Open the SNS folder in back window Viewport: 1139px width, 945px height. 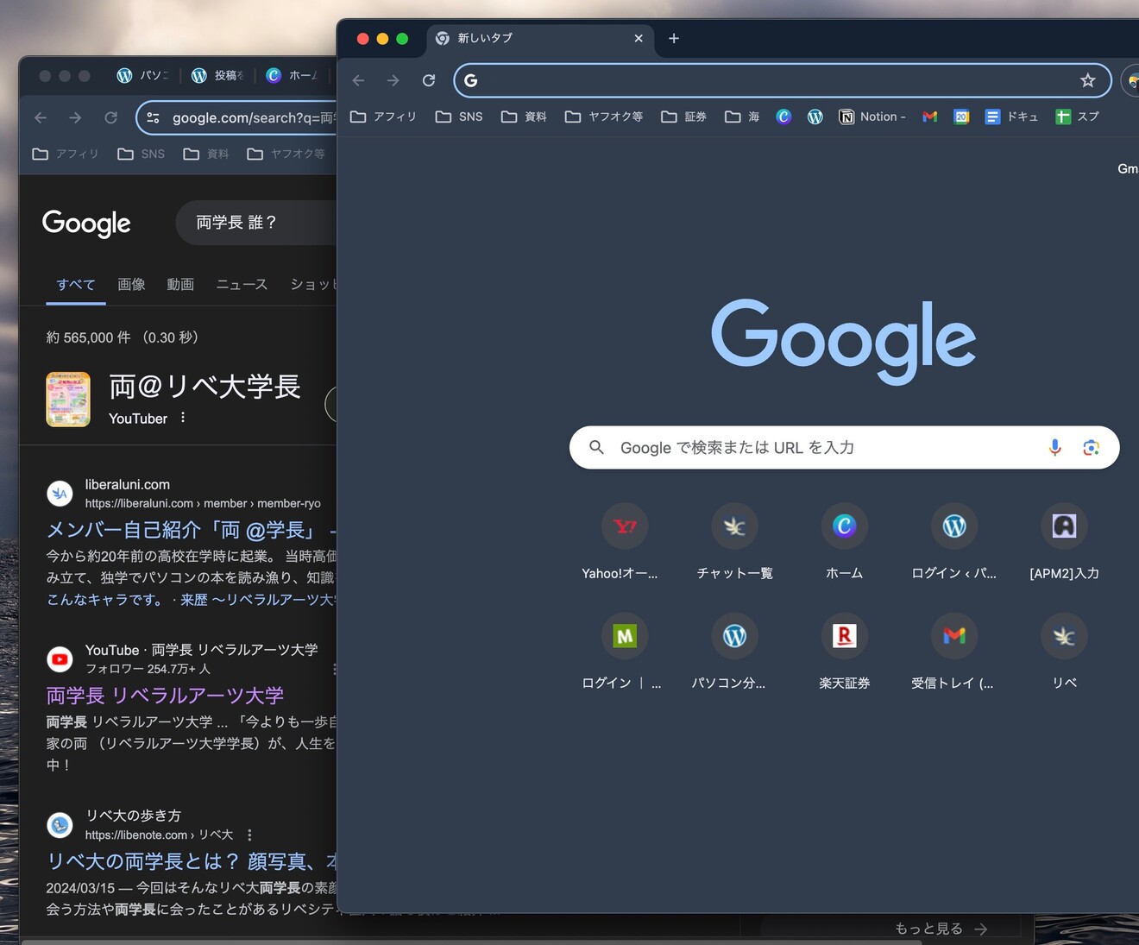[142, 154]
